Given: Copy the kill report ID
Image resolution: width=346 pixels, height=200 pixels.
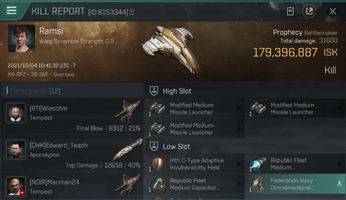Looking at the screenshot, I should (132, 12).
